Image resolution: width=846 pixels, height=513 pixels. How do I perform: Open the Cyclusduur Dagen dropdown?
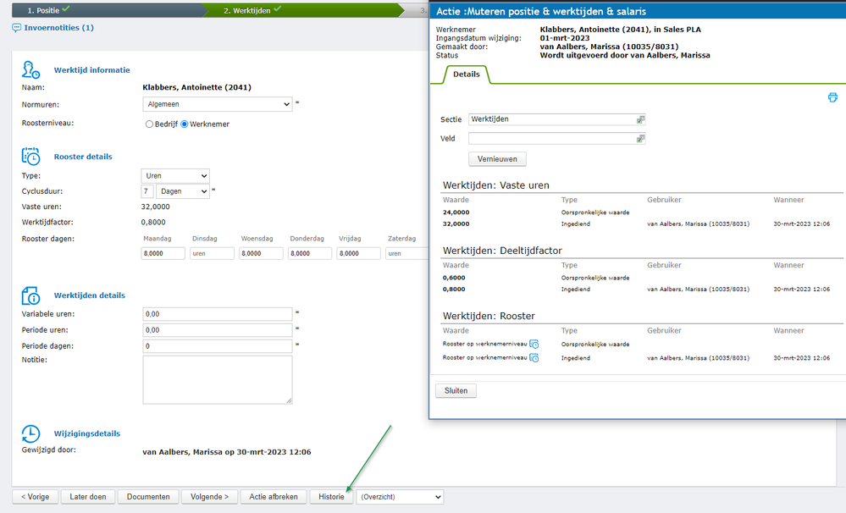182,191
